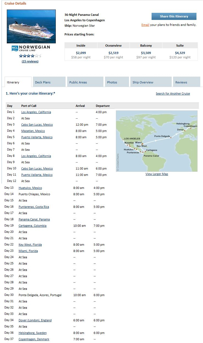
Task: Click the Mazatlan, Mexico port link
Action: pos(33,131)
